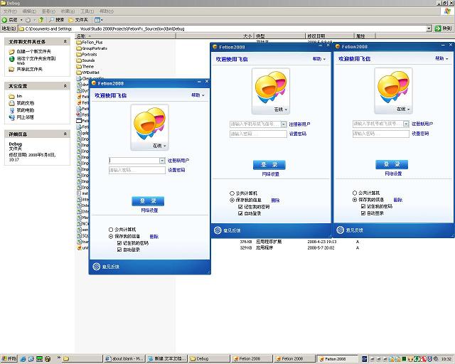Open 帮助 dropdown in leftmost Fetion window
The image size is (455, 364).
(198, 95)
